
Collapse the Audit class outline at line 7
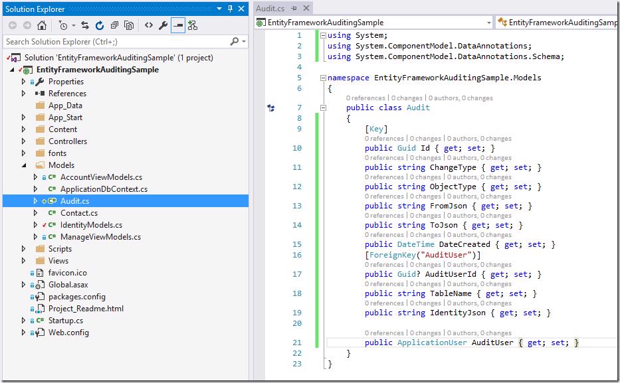click(323, 108)
